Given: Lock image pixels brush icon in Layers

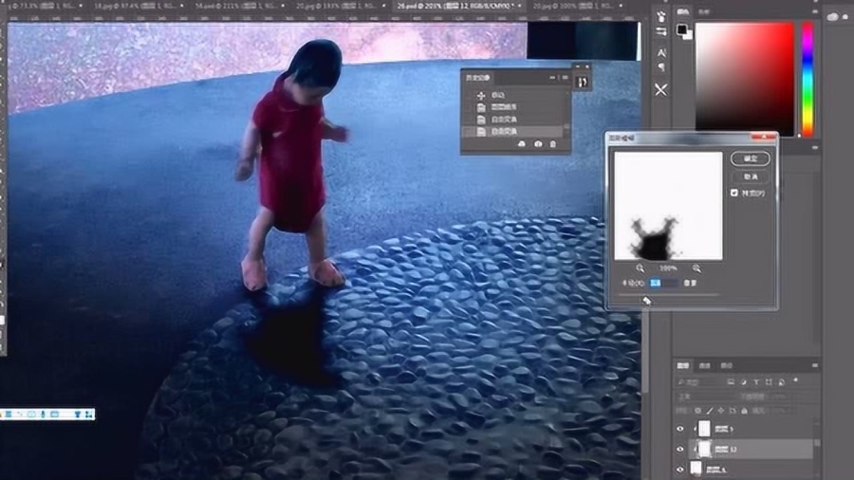Looking at the screenshot, I should point(709,411).
